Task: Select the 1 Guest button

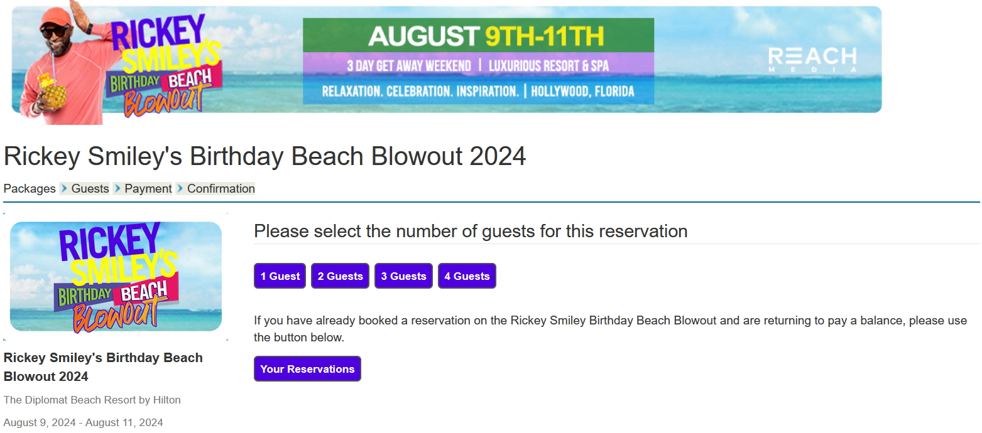Action: point(280,276)
